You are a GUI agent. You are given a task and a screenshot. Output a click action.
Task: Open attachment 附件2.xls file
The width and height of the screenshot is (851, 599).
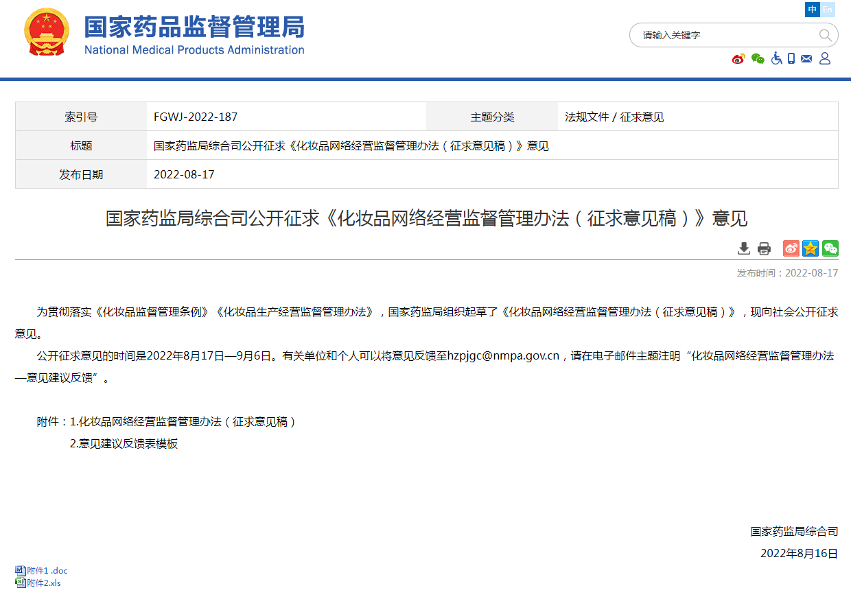[x=43, y=583]
